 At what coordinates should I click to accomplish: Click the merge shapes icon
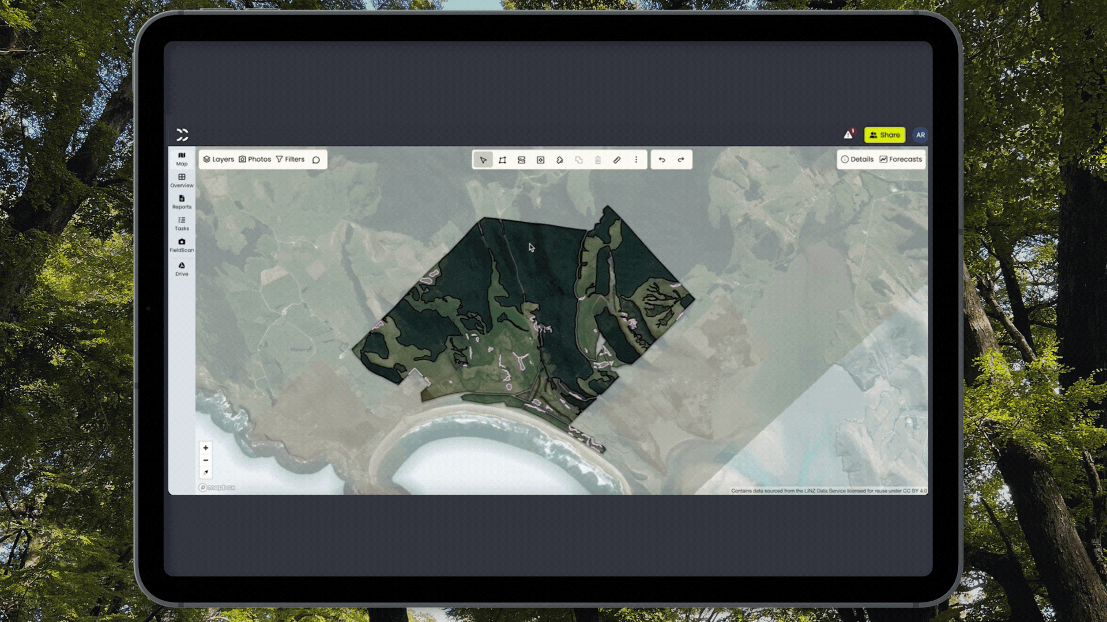(579, 160)
